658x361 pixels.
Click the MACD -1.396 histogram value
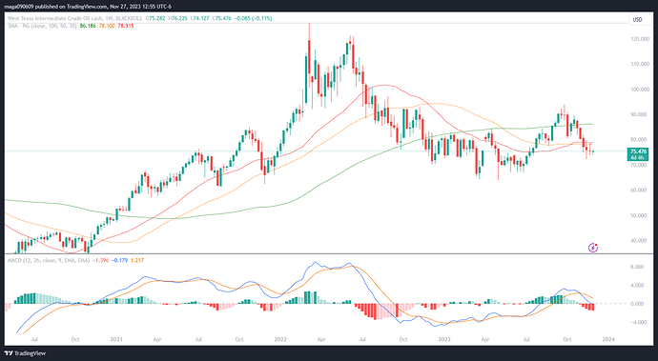(x=100, y=260)
